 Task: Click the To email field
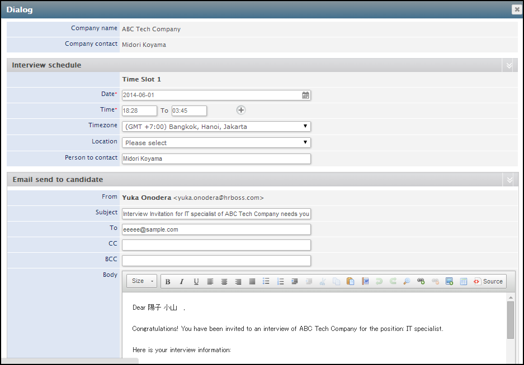click(216, 229)
